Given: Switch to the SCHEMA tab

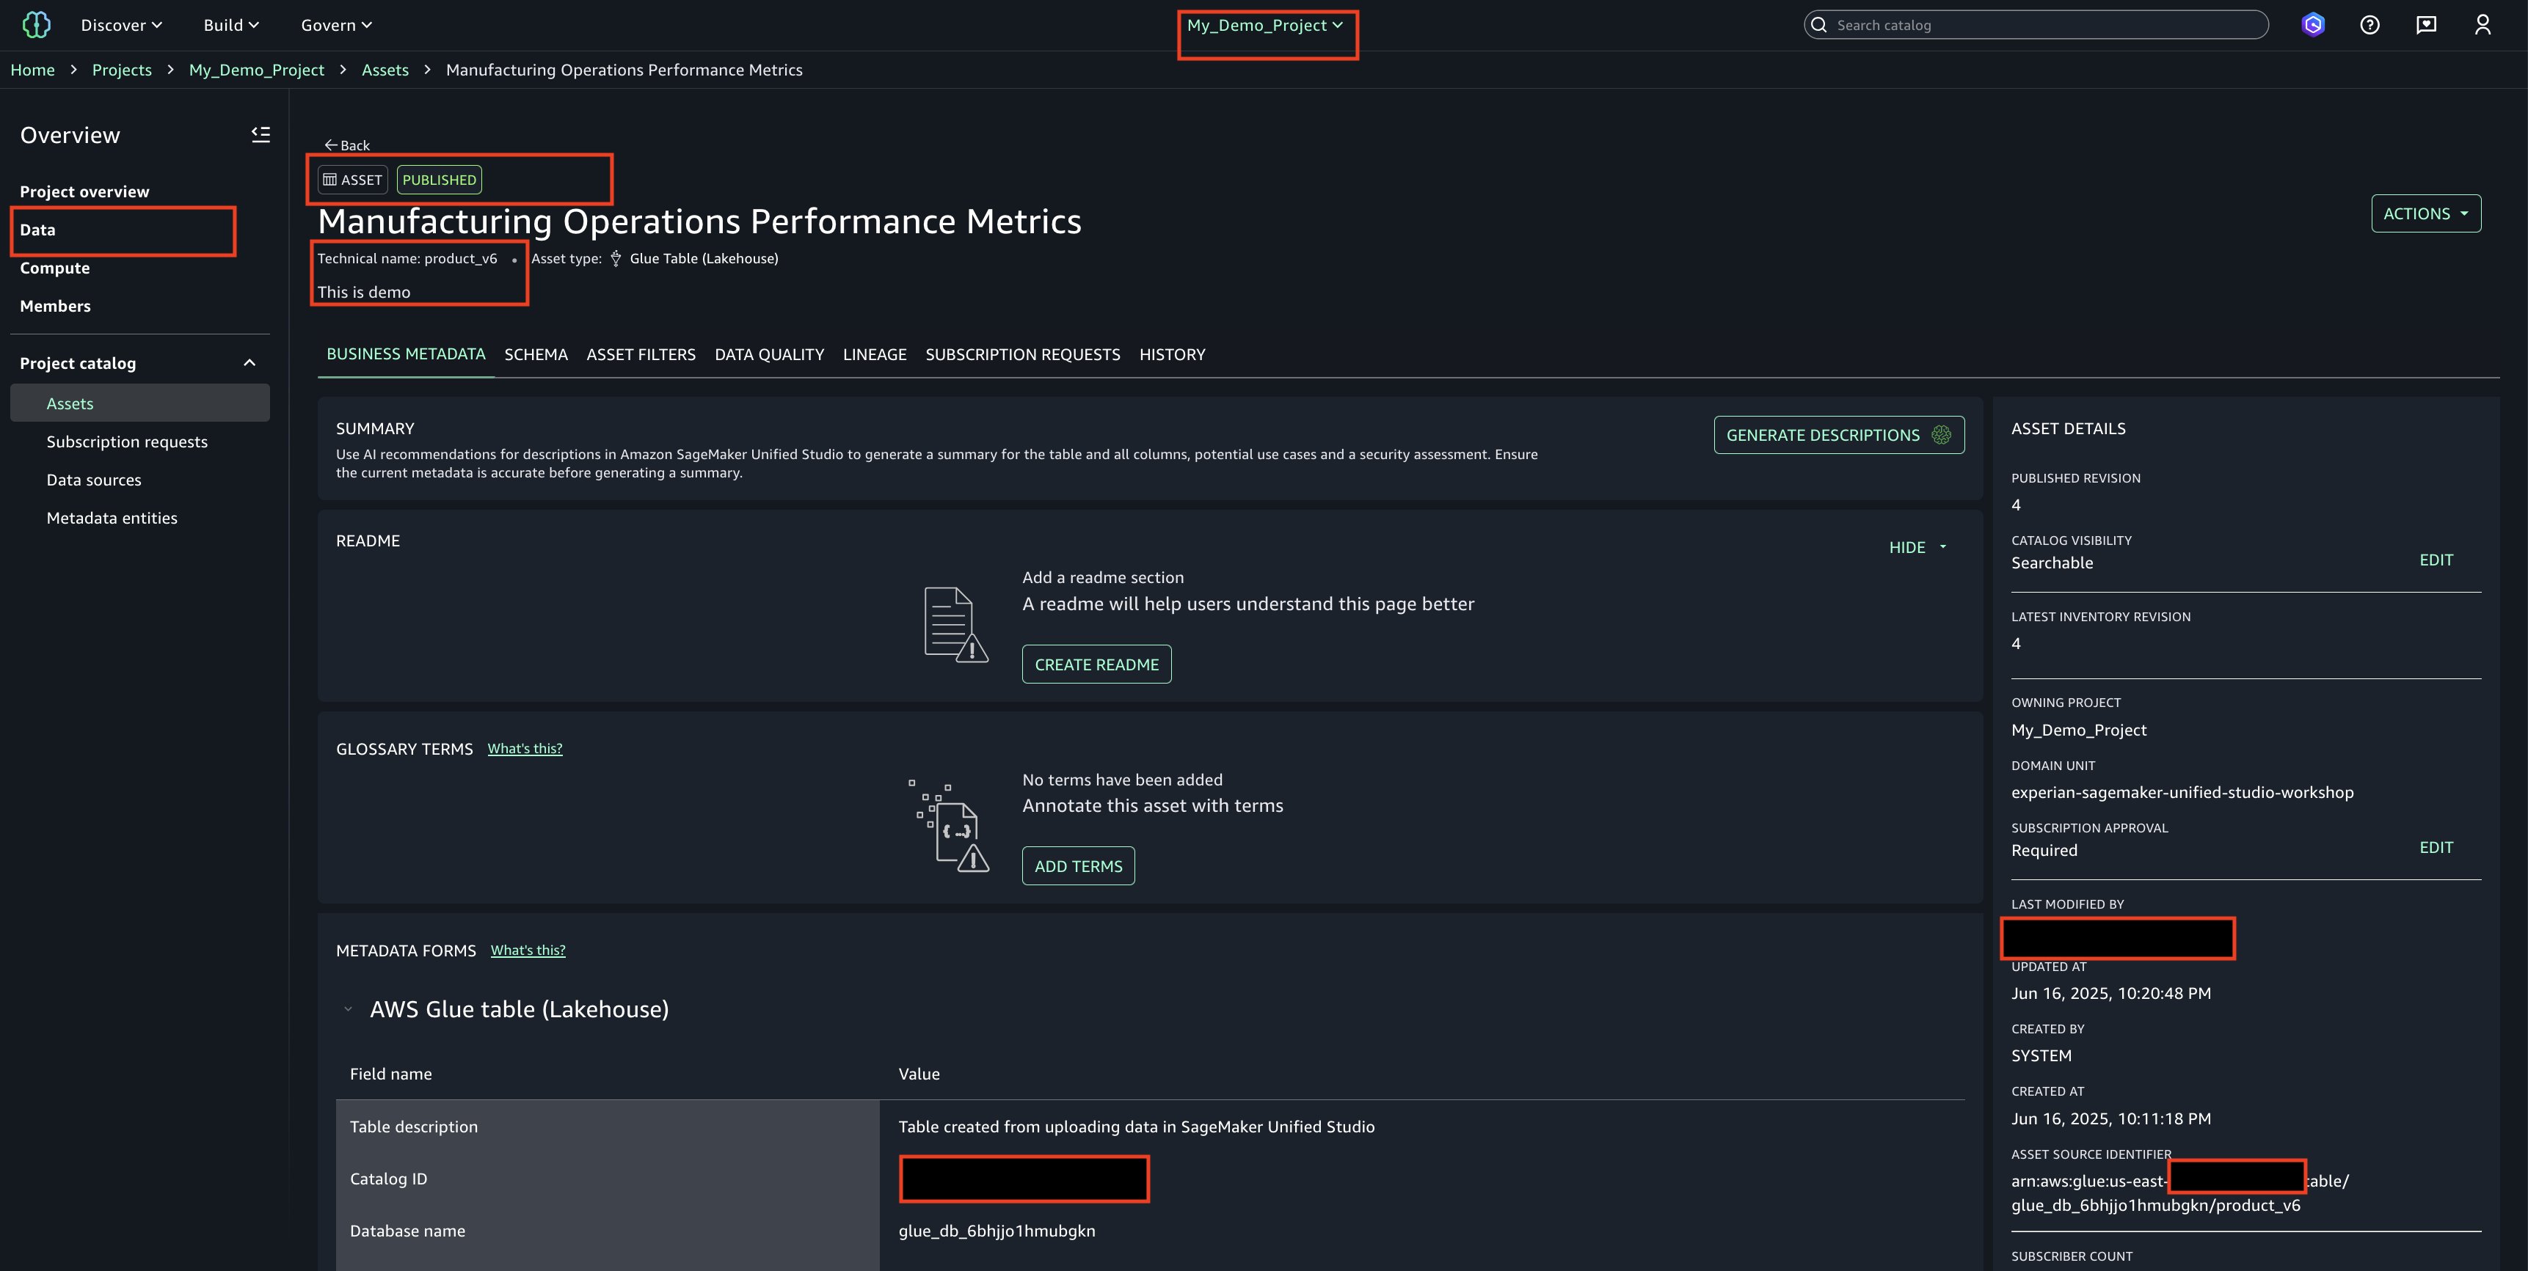Looking at the screenshot, I should [x=536, y=354].
